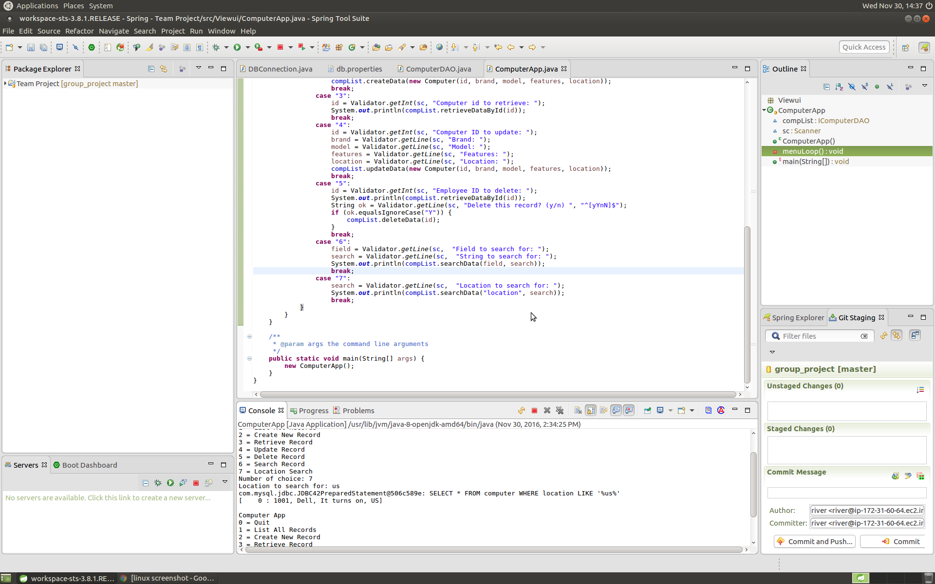Open the Package Explorer View Menu triangle
The width and height of the screenshot is (935, 584).
click(x=199, y=68)
